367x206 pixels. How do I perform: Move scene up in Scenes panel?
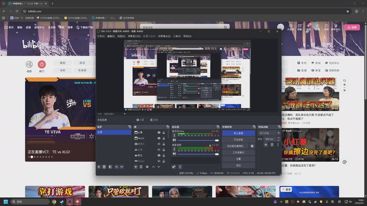click(117, 167)
